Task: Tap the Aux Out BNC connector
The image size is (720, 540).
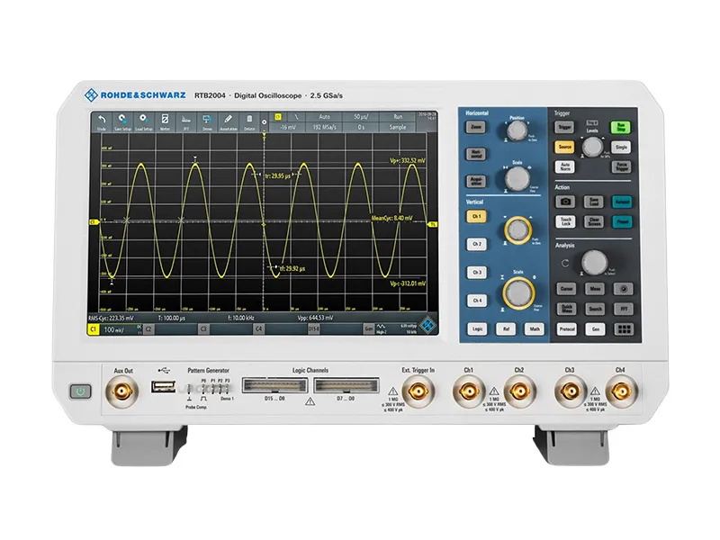Action: pos(121,391)
